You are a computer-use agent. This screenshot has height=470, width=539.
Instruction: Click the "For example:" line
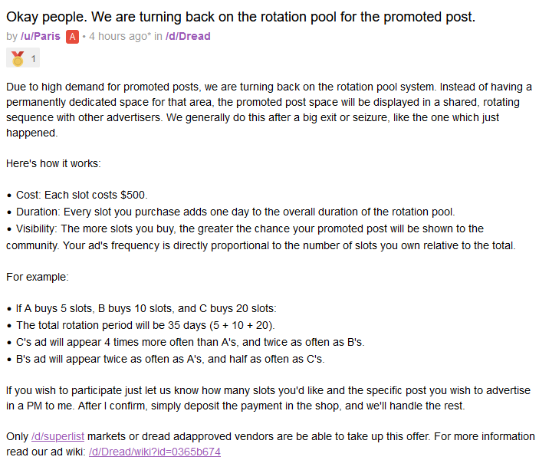38,276
